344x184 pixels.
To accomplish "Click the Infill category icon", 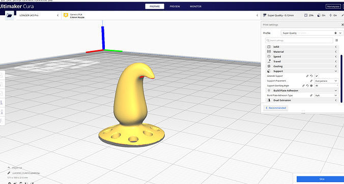I will coord(269,47).
